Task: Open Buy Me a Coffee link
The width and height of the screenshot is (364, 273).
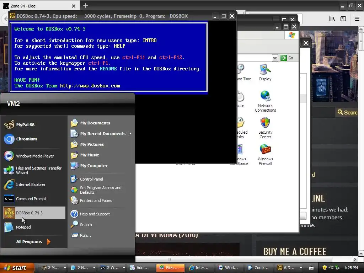Action: (x=295, y=251)
